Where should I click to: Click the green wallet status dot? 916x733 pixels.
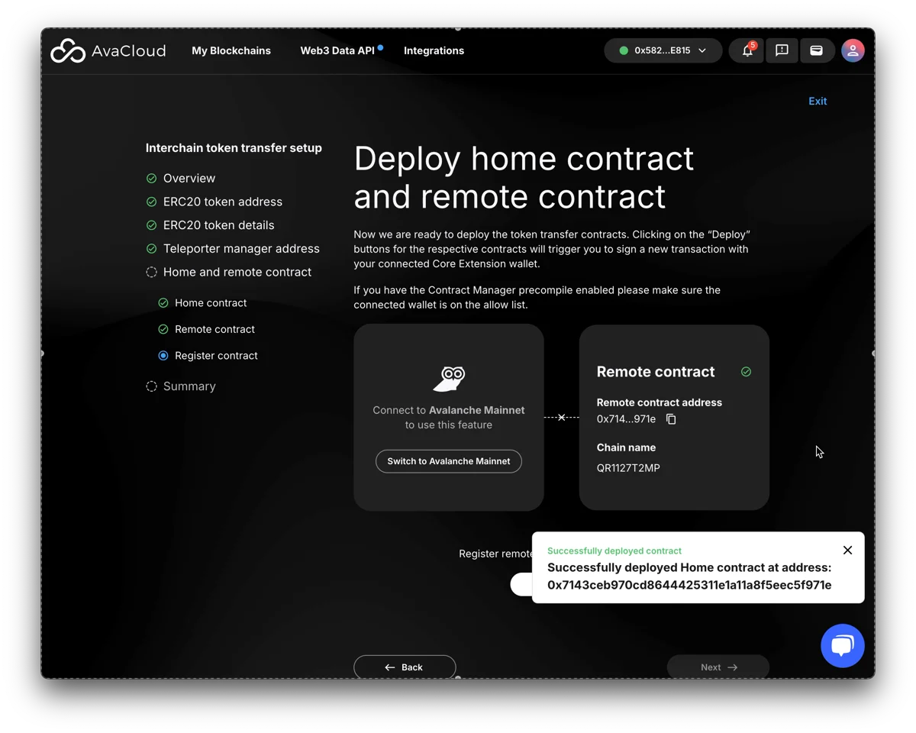(624, 50)
